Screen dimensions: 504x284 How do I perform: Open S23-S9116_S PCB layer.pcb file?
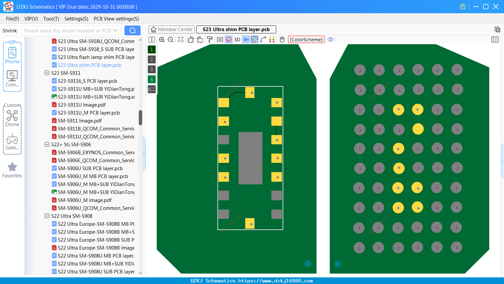pyautogui.click(x=87, y=81)
